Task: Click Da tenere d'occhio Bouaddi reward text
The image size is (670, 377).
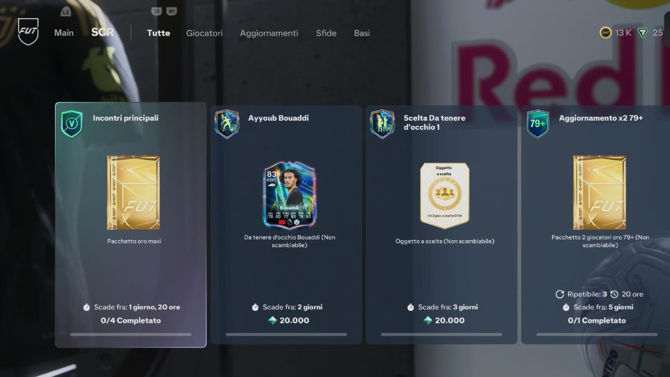Action: point(289,241)
